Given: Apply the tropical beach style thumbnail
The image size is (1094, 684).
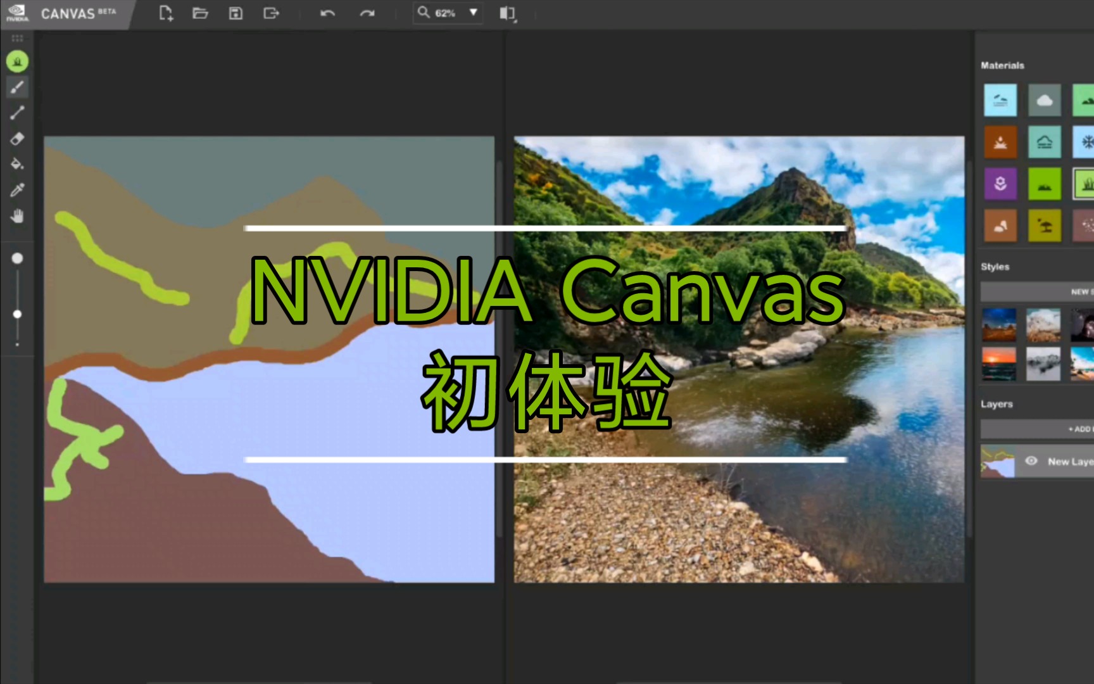Looking at the screenshot, I should [x=1082, y=364].
